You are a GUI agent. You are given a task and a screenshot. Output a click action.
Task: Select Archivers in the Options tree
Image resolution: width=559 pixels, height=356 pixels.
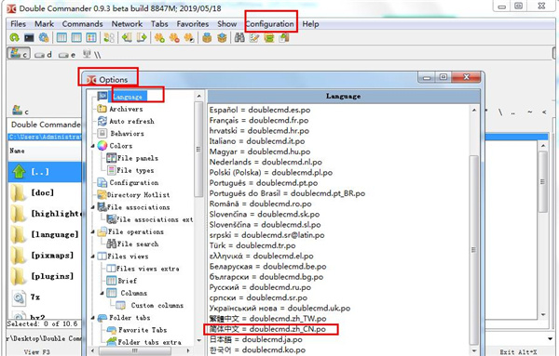[x=126, y=109]
